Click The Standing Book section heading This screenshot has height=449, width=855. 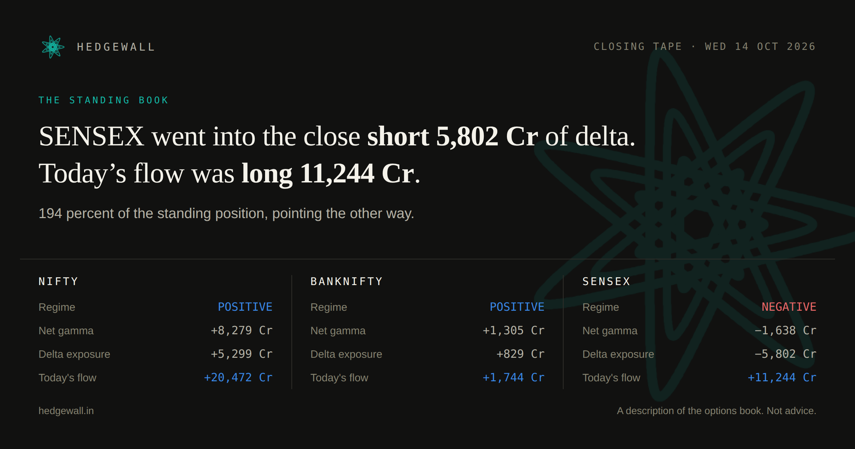(x=103, y=100)
